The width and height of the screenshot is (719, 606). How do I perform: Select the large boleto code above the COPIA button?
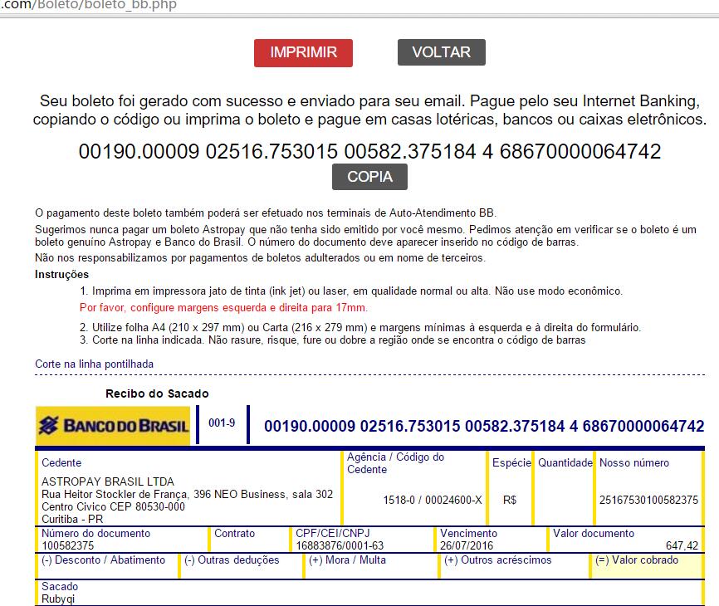pos(369,151)
